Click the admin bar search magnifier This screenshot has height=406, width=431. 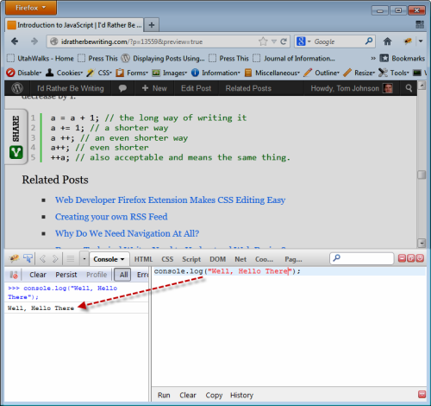[409, 88]
